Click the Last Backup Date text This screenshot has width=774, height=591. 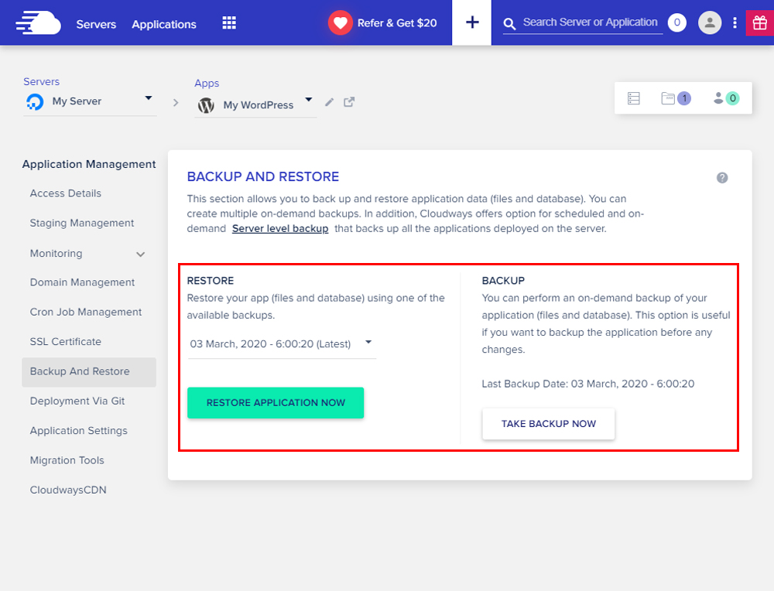coord(588,384)
